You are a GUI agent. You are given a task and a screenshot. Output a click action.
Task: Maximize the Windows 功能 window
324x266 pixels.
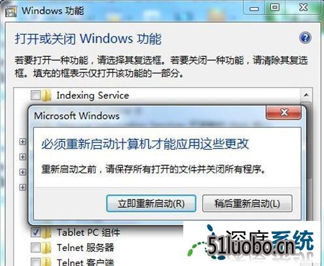pos(275,8)
